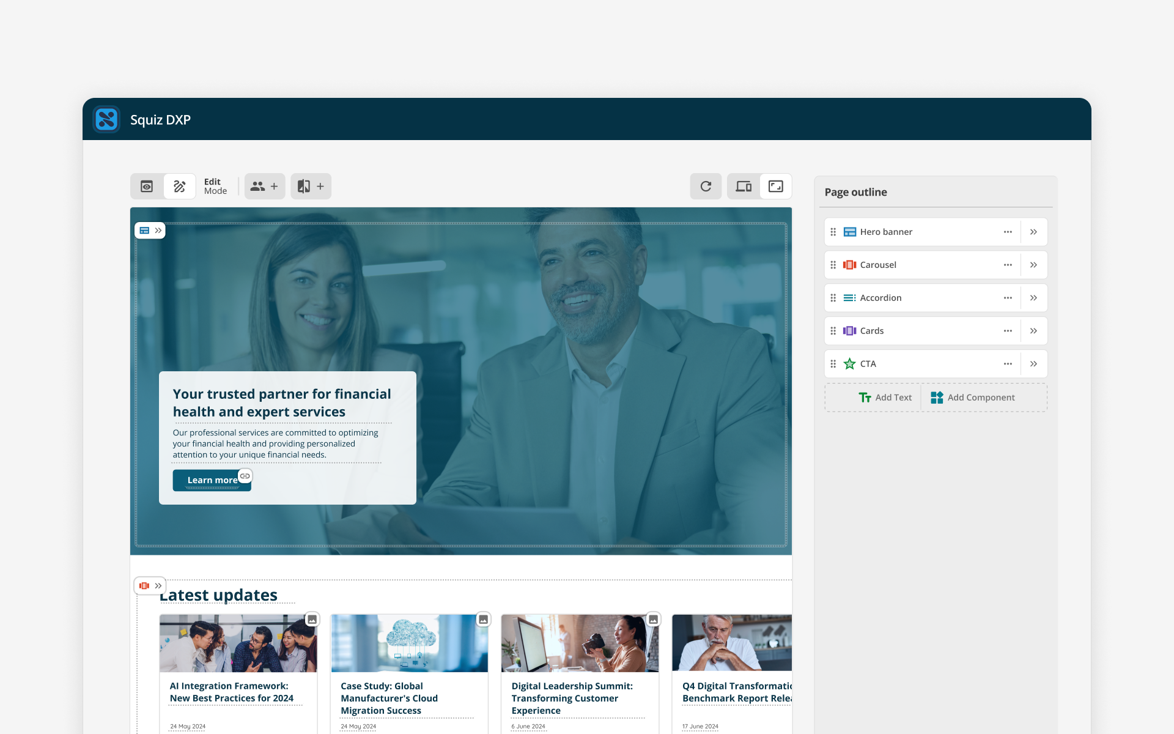Click the add collaborators icon
The width and height of the screenshot is (1174, 734).
pyautogui.click(x=264, y=187)
